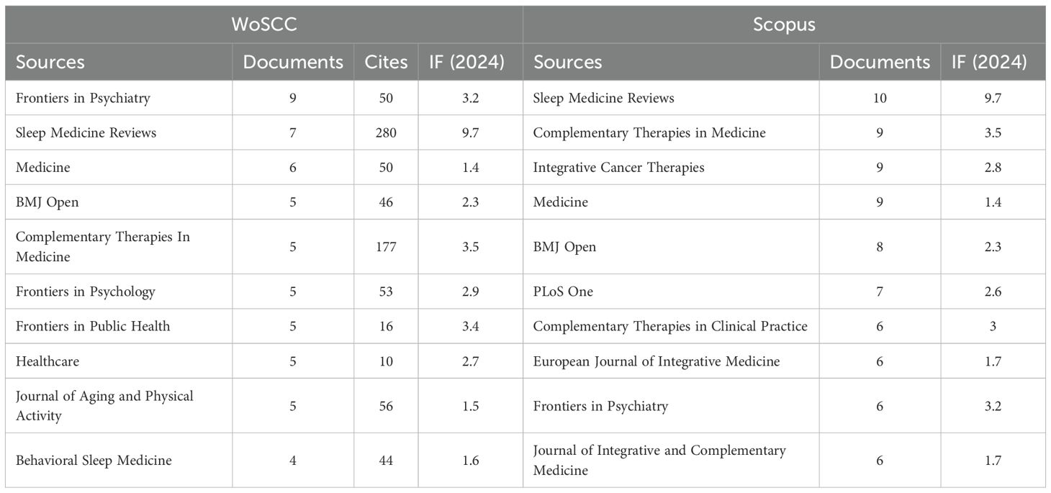Select Frontiers in Public Health cell
Screen dimensions: 1051x493
93,326
